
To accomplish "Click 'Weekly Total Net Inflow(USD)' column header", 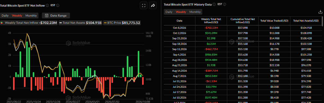I will (x=211, y=21).
